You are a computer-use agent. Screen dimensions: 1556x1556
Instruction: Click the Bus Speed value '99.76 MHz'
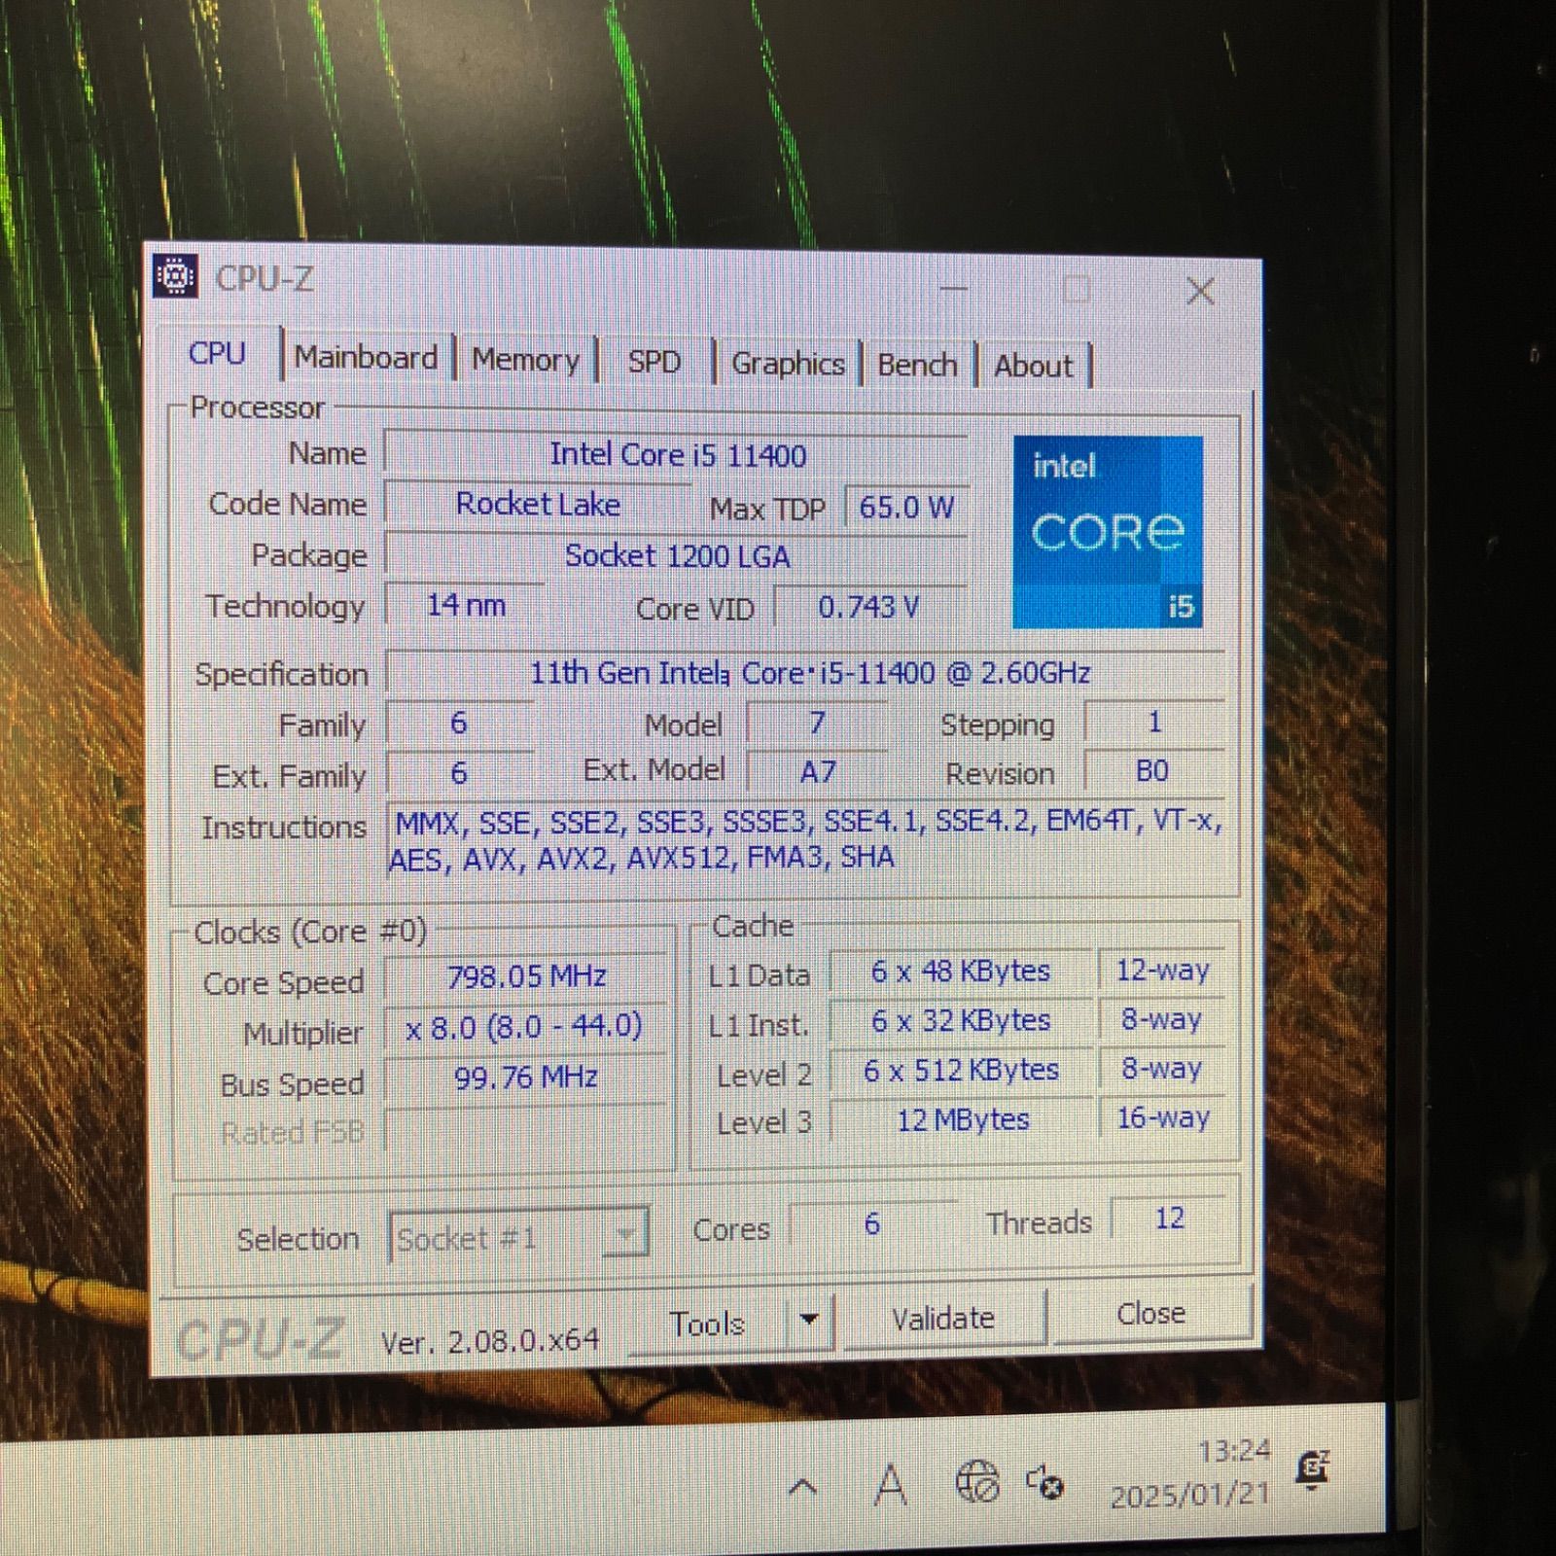pos(526,1078)
